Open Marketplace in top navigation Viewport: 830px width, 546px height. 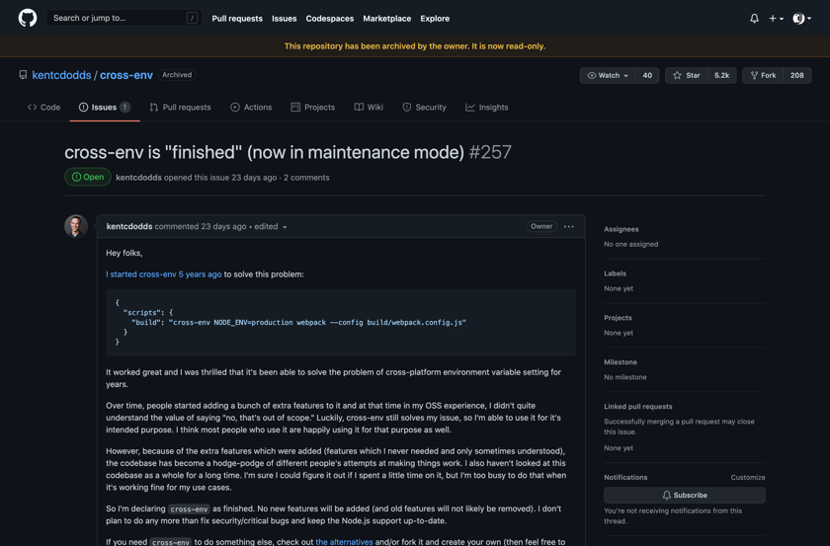click(x=387, y=19)
